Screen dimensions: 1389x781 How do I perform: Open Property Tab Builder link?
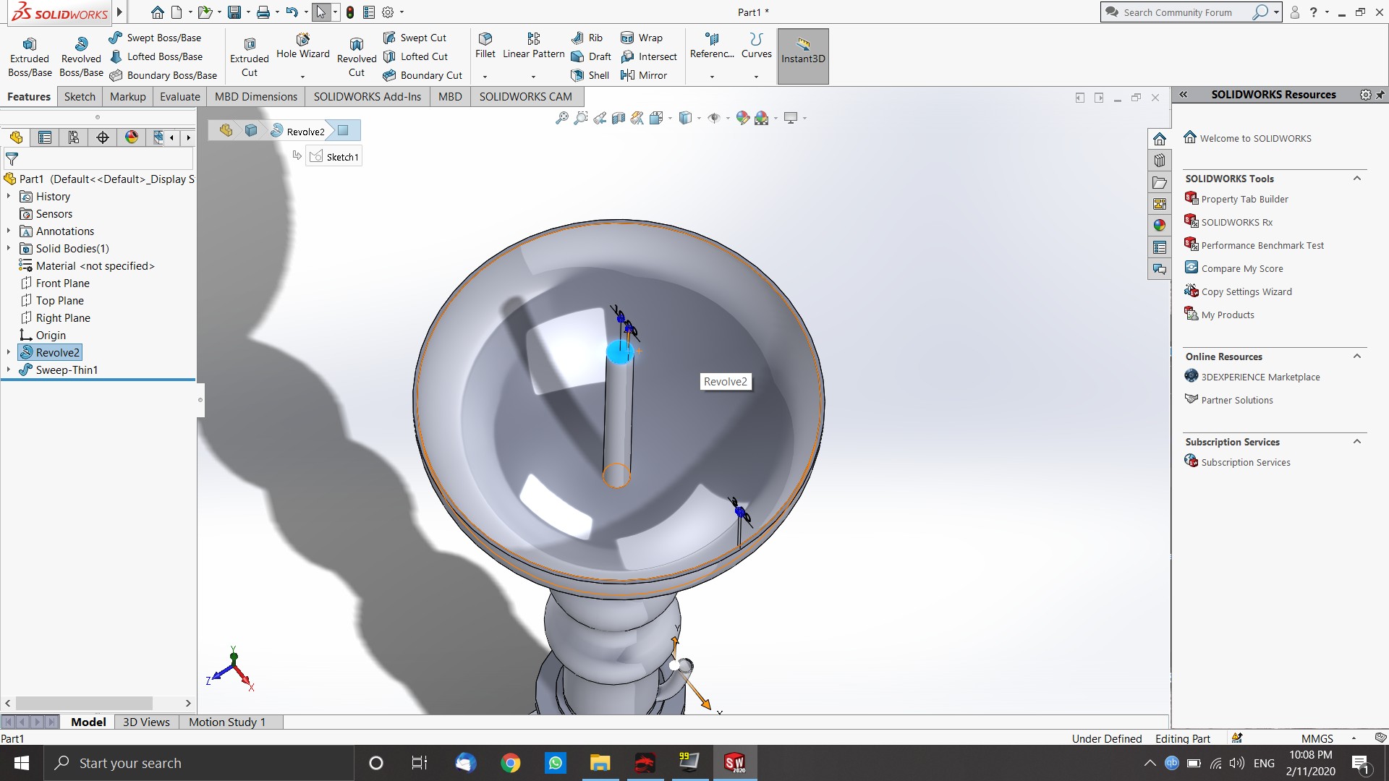(x=1244, y=199)
